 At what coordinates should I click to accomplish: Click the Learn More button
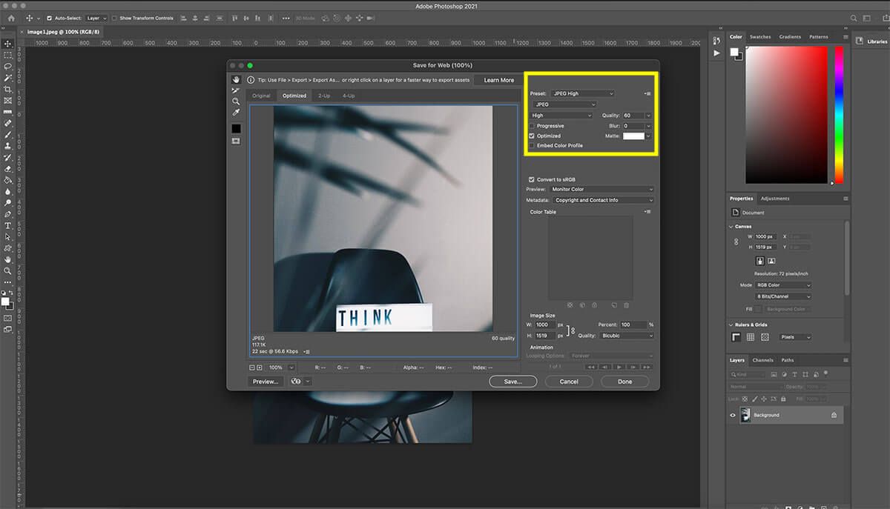coord(499,80)
